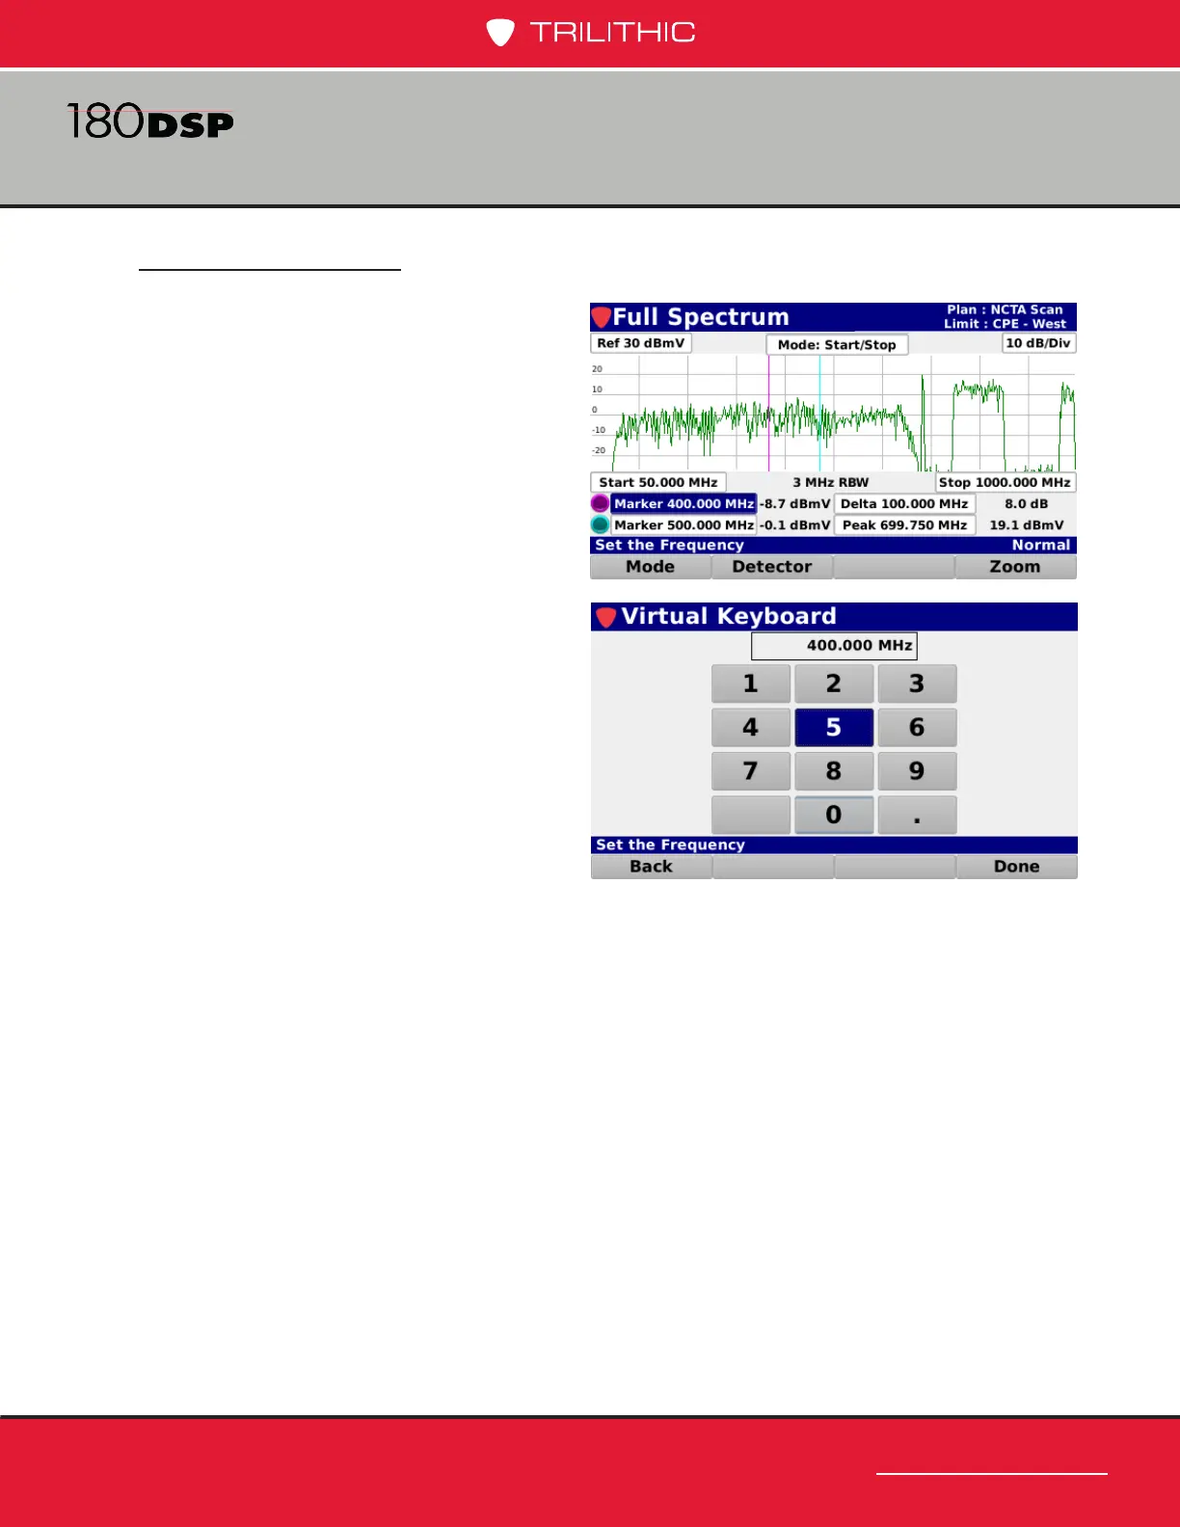
Task: Confirm entry with the Done button
Action: pyautogui.click(x=1016, y=867)
